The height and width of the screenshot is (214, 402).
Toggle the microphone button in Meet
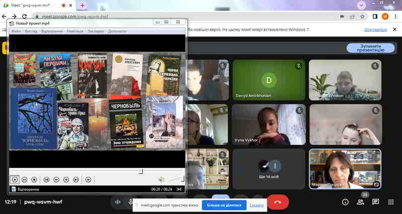pos(131,202)
